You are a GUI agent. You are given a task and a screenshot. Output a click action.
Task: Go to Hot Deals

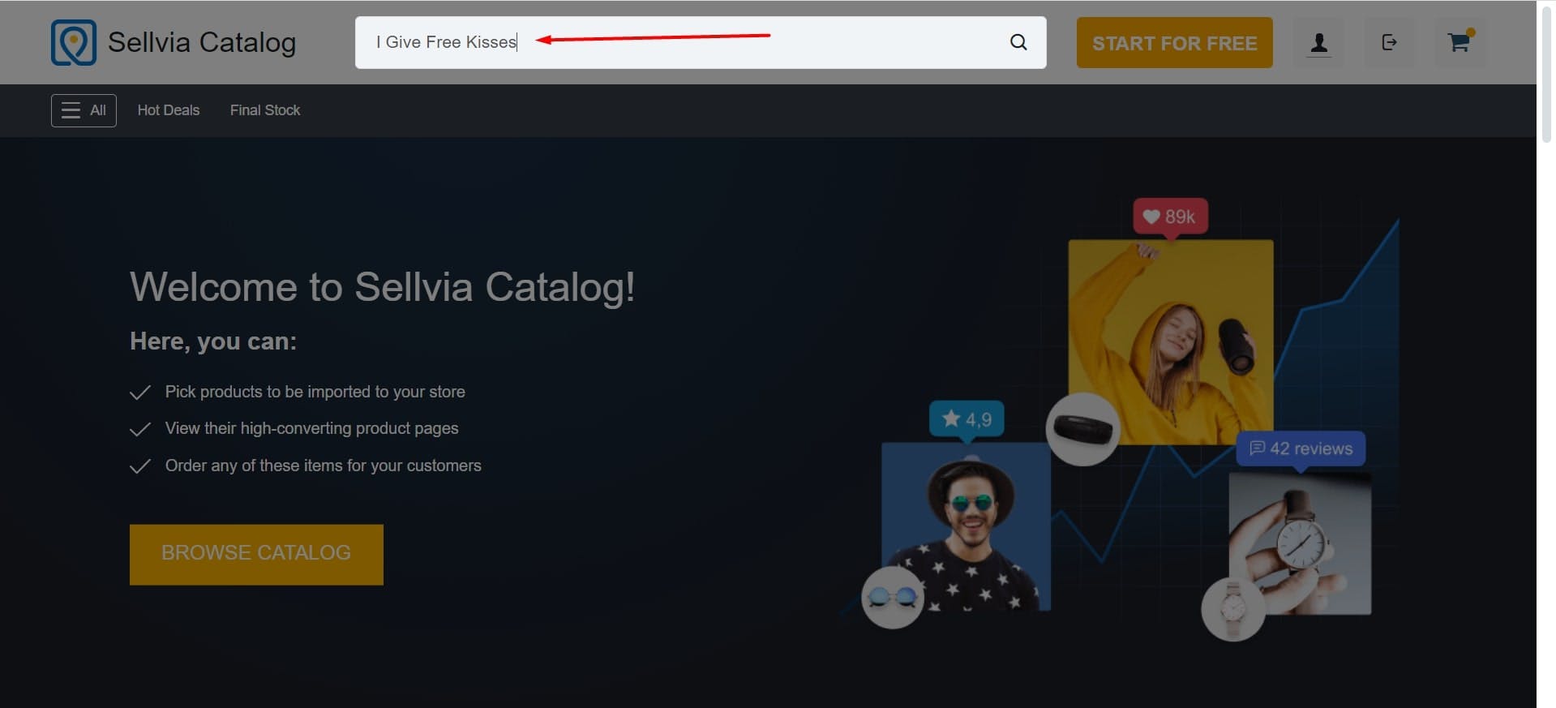pyautogui.click(x=169, y=110)
